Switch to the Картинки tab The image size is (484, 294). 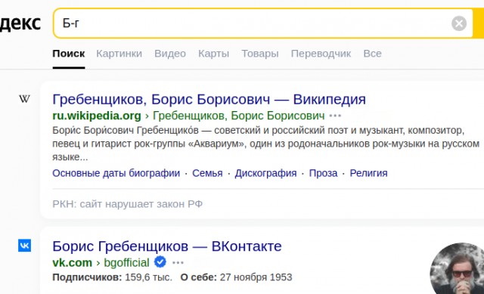(119, 54)
